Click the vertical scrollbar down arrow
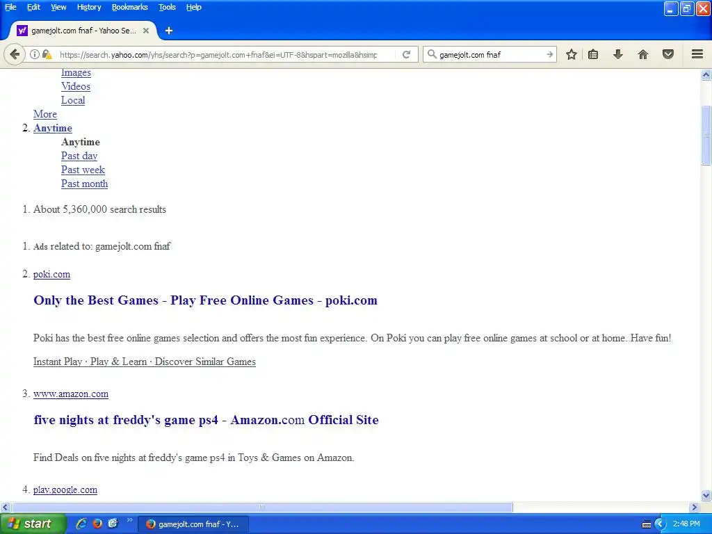Image resolution: width=712 pixels, height=534 pixels. [706, 495]
